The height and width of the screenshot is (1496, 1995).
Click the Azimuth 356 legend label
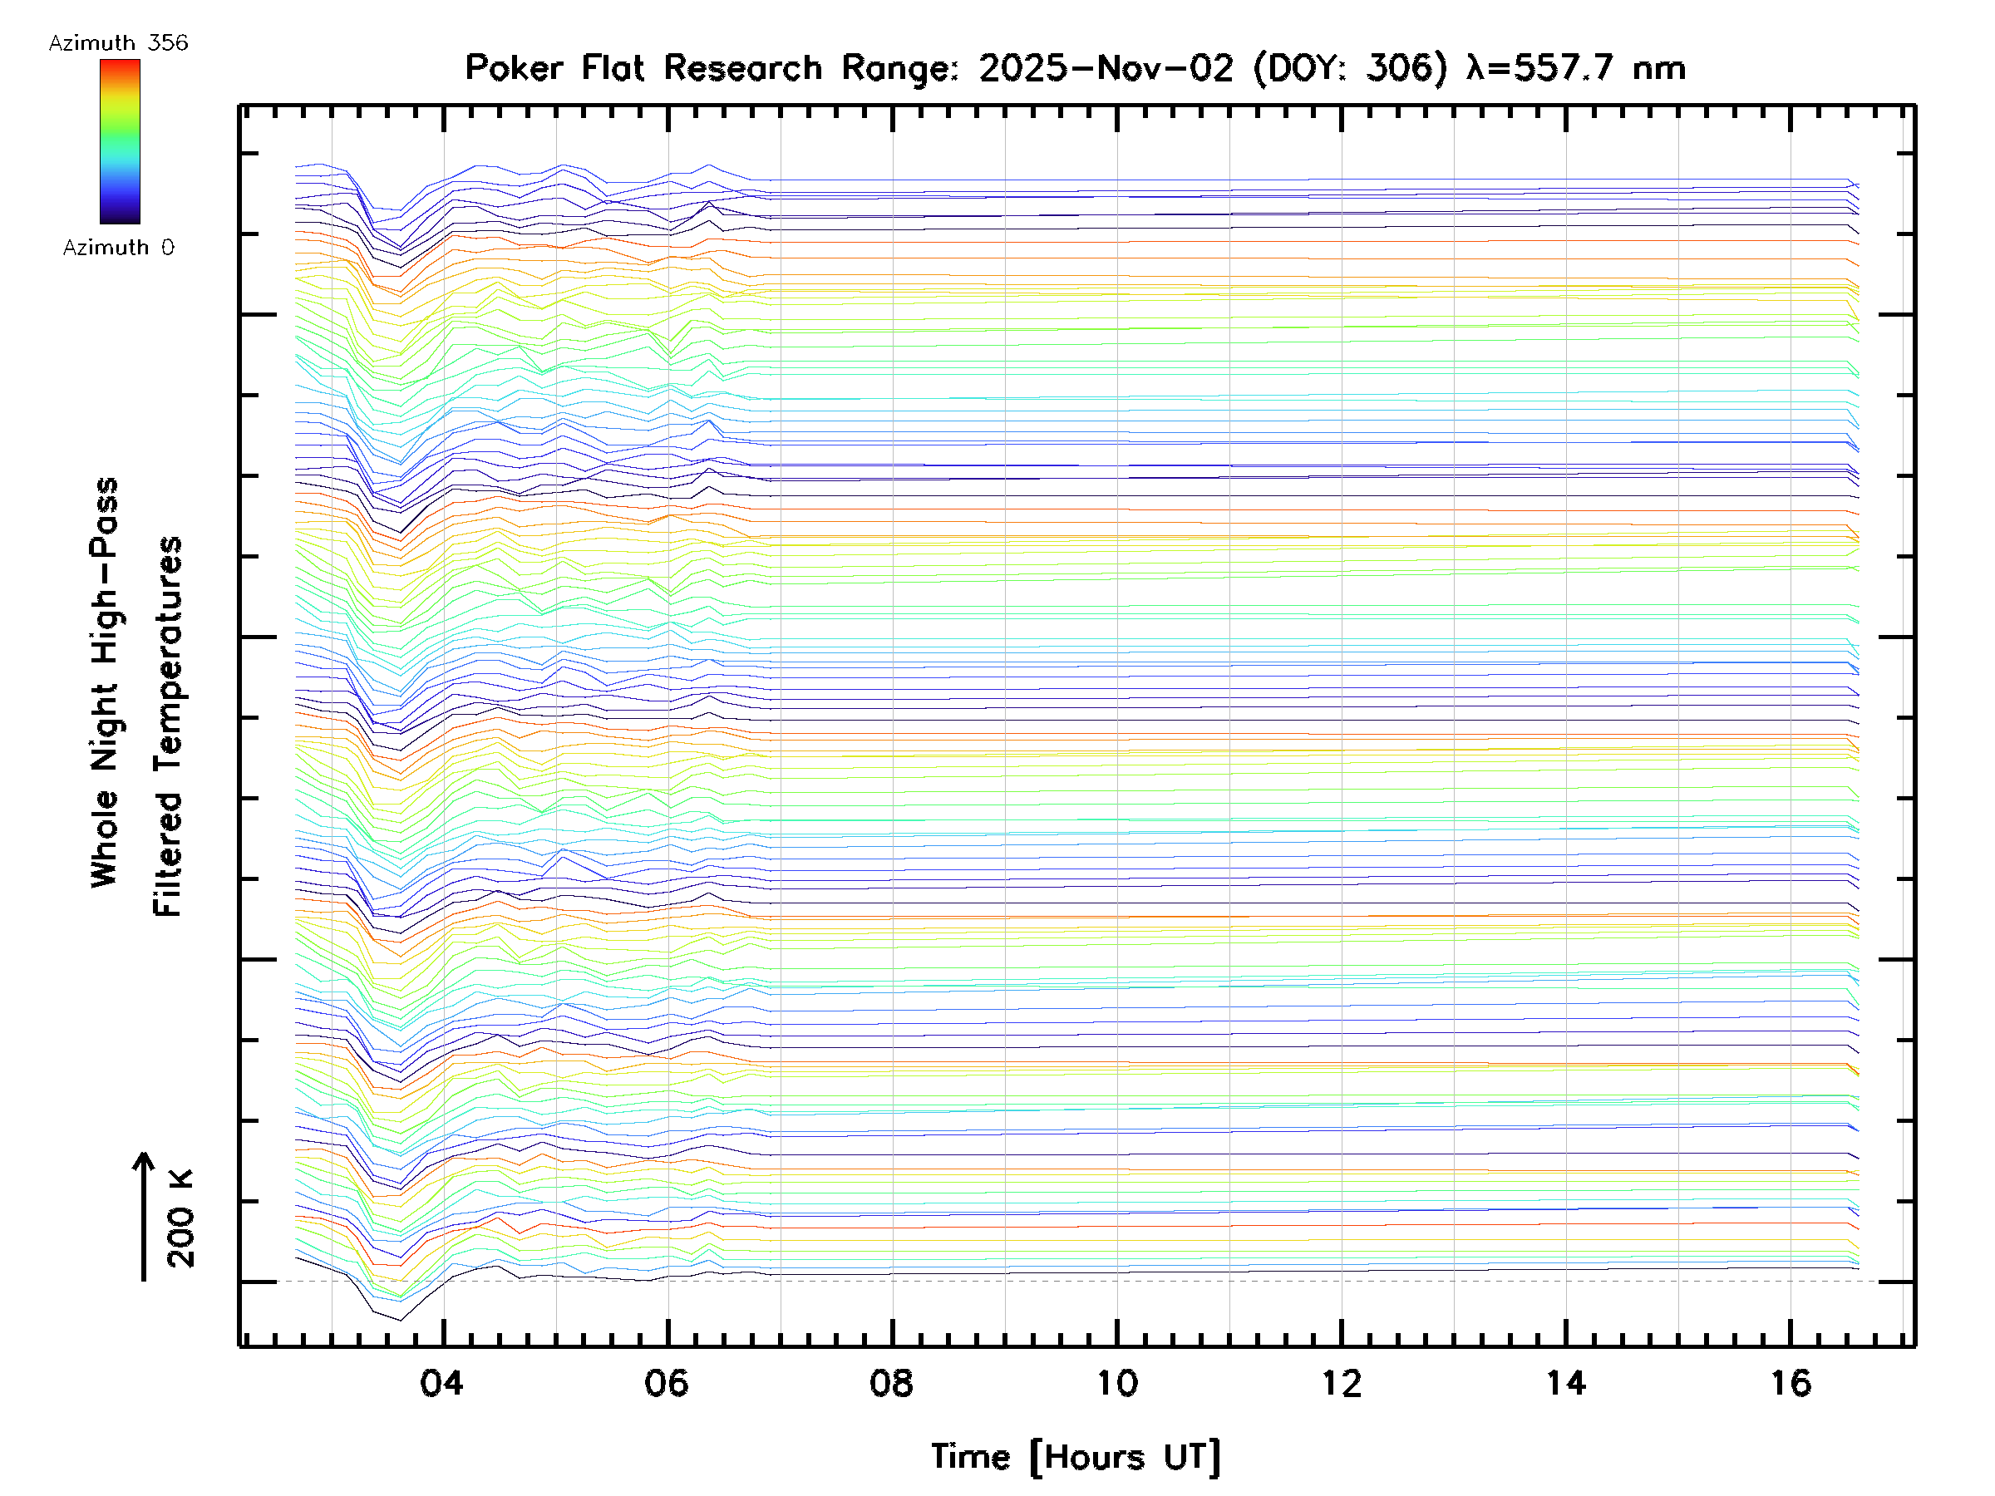118,43
